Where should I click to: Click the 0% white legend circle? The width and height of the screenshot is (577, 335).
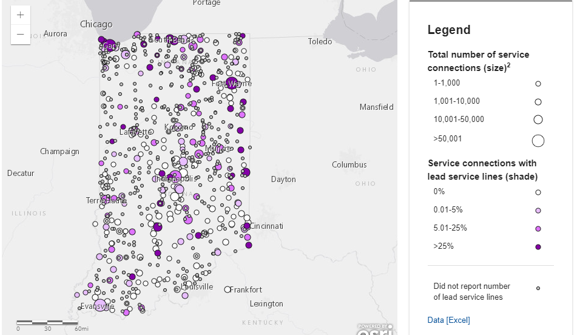coord(538,192)
